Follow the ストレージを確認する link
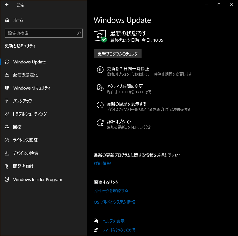The height and width of the screenshot is (236, 238). (111, 191)
